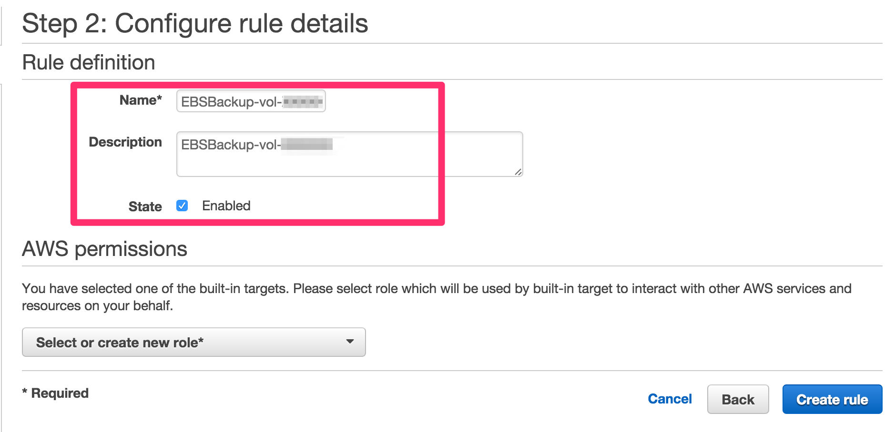Click the Required fields note asterisk
Viewport: 895px width, 432px height.
(25, 393)
